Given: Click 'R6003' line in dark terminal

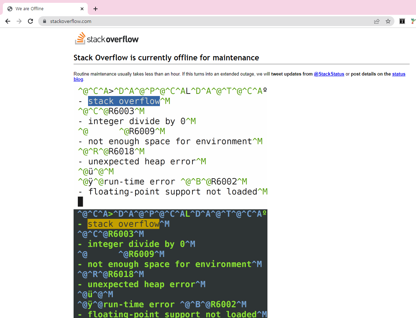Looking at the screenshot, I should point(111,234).
